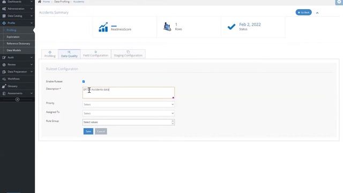This screenshot has height=193, width=343.
Task: Switch to the Profiling tab
Action: [50, 54]
